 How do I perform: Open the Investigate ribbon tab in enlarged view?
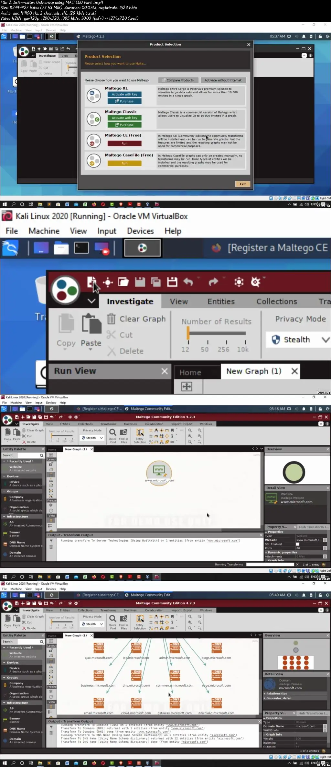pyautogui.click(x=130, y=302)
